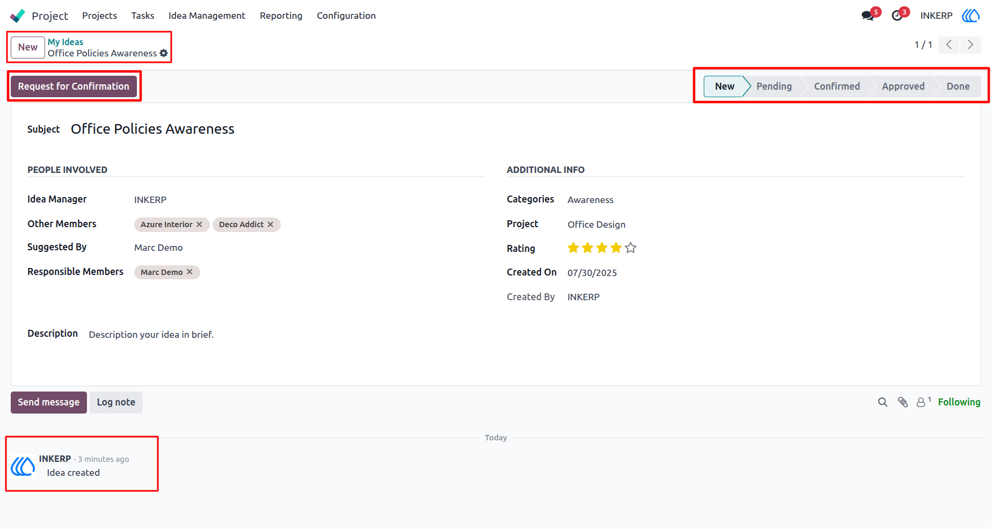Screen dimensions: 992x529
Task: Set the rating to four stars
Action: point(616,248)
